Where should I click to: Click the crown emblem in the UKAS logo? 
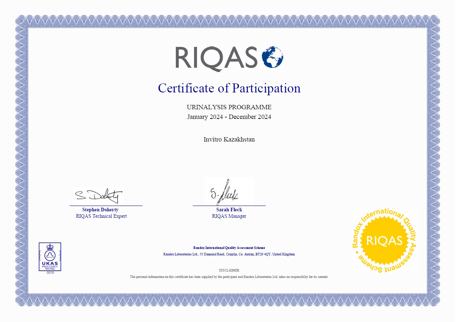pyautogui.click(x=50, y=247)
